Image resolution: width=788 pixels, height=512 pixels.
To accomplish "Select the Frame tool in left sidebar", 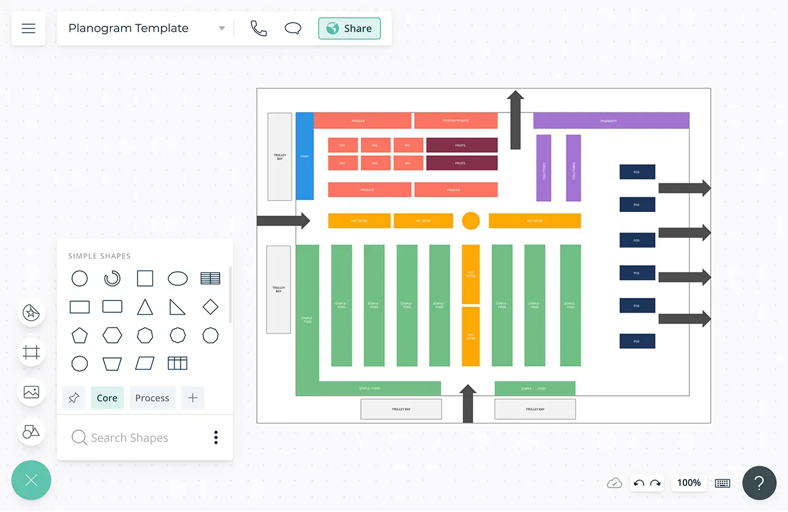I will click(31, 353).
